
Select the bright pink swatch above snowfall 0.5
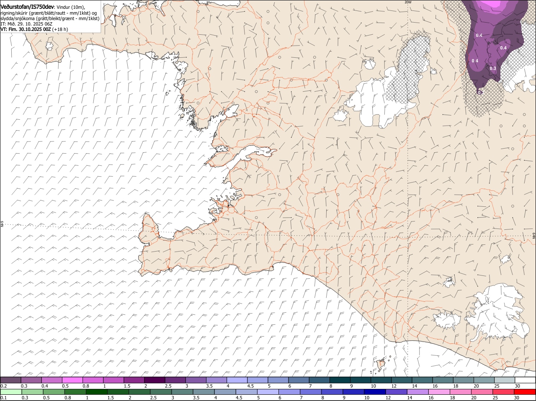pyautogui.click(x=72, y=380)
